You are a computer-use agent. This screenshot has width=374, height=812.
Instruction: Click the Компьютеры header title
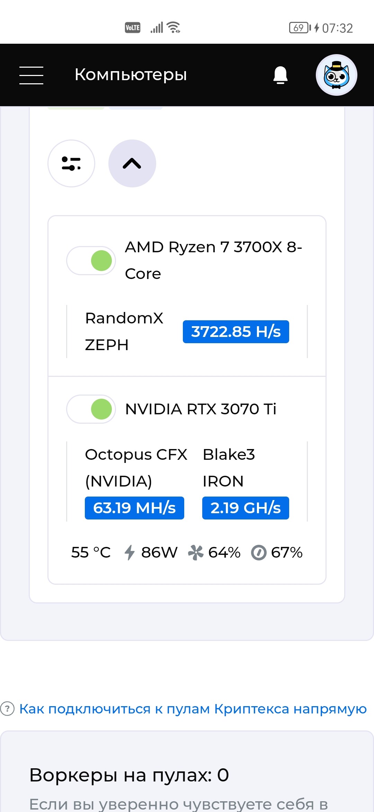[131, 75]
